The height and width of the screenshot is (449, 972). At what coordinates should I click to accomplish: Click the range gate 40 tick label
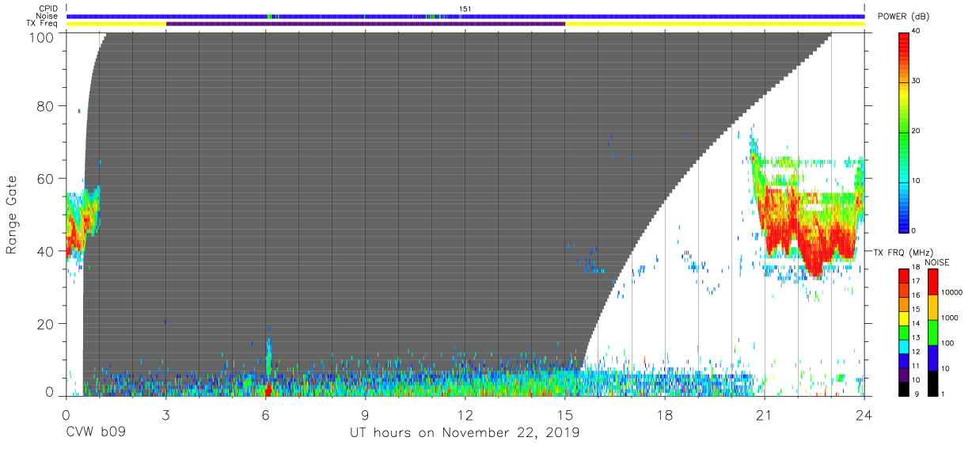pyautogui.click(x=46, y=251)
